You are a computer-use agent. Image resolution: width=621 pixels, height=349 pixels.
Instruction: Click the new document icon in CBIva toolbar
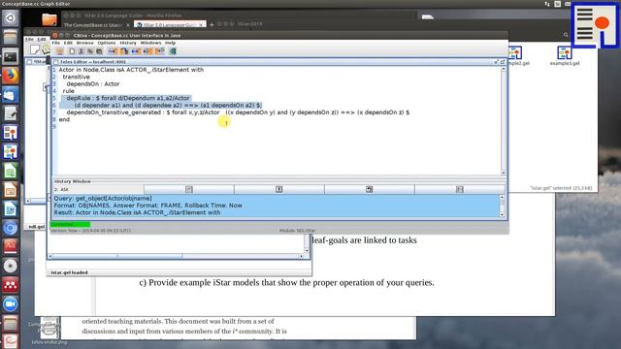click(72, 51)
